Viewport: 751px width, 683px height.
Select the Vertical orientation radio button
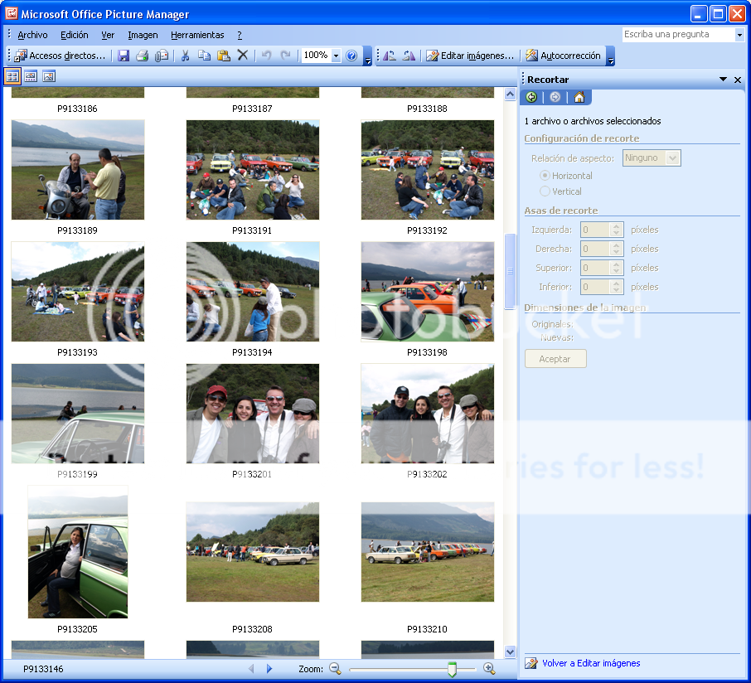(x=545, y=191)
